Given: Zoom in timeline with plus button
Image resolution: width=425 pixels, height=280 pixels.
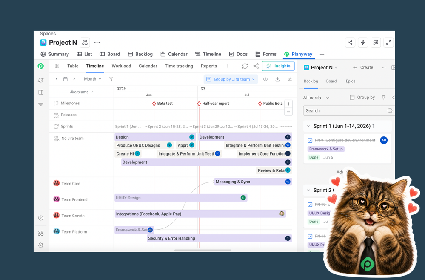Looking at the screenshot, I should coord(288,104).
